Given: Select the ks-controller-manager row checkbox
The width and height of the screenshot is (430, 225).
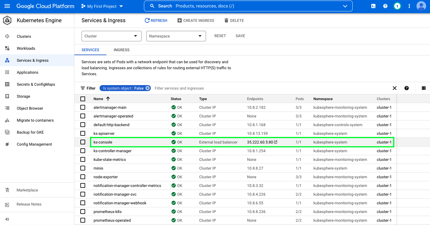Looking at the screenshot, I should tap(83, 151).
